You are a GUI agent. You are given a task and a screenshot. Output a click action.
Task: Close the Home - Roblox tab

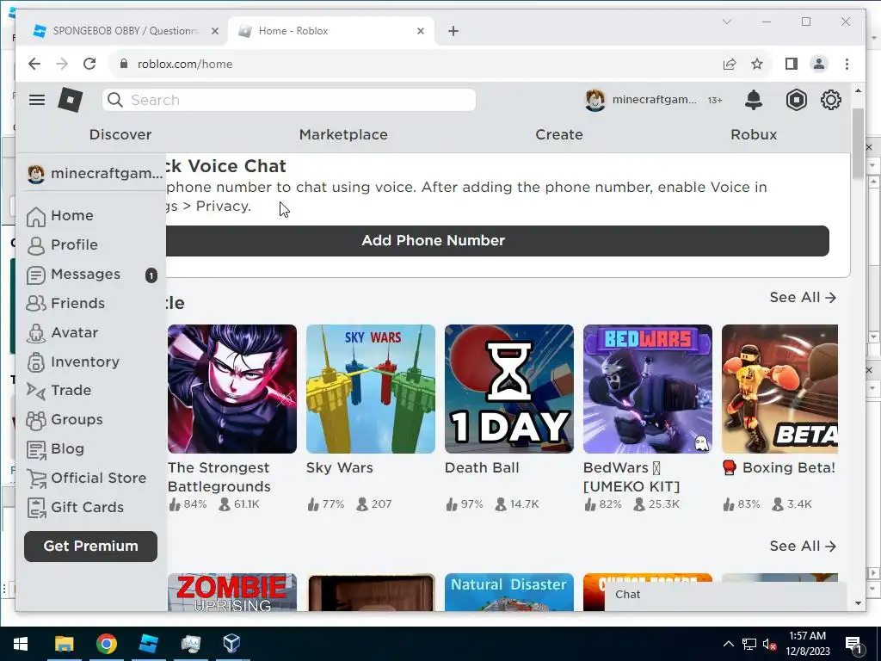click(x=420, y=31)
